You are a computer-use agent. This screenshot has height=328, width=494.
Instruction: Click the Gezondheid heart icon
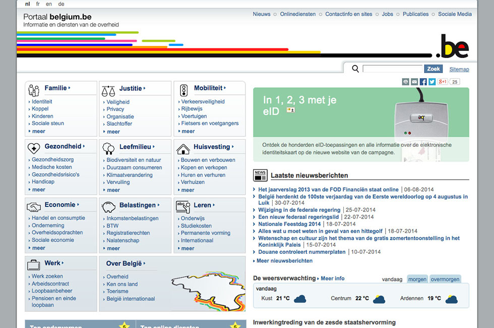click(x=34, y=148)
